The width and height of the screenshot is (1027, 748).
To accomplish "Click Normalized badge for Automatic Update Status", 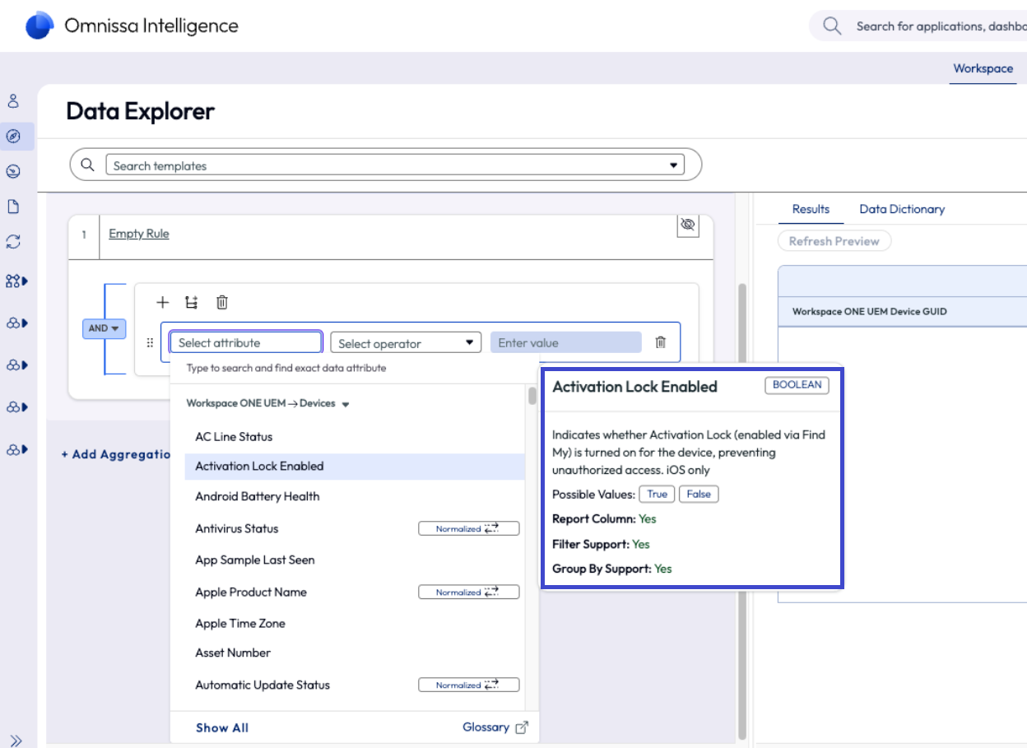I will pyautogui.click(x=469, y=685).
